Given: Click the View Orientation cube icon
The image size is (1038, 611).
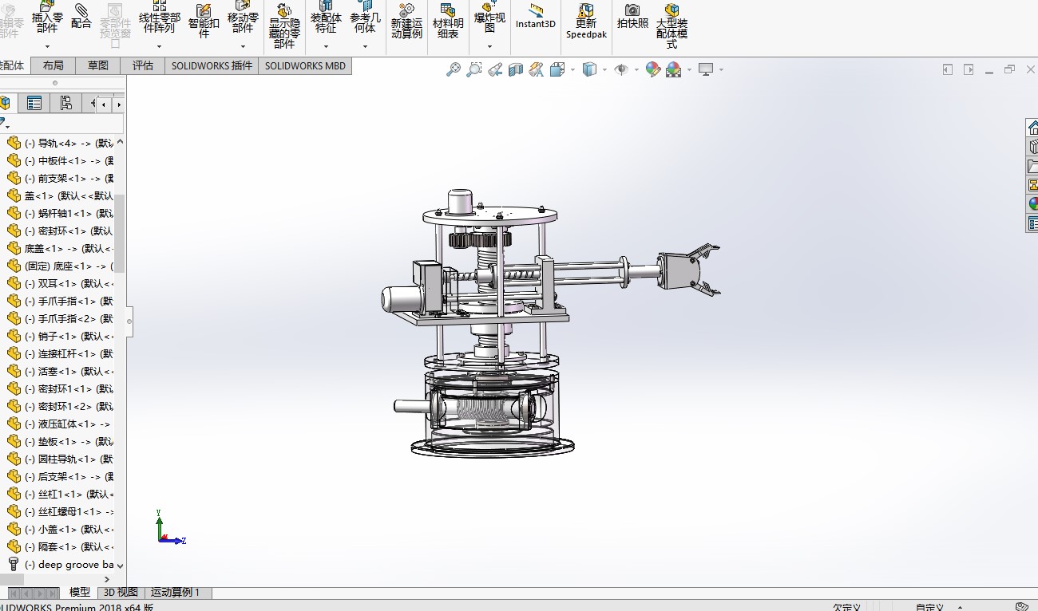Looking at the screenshot, I should coord(557,69).
